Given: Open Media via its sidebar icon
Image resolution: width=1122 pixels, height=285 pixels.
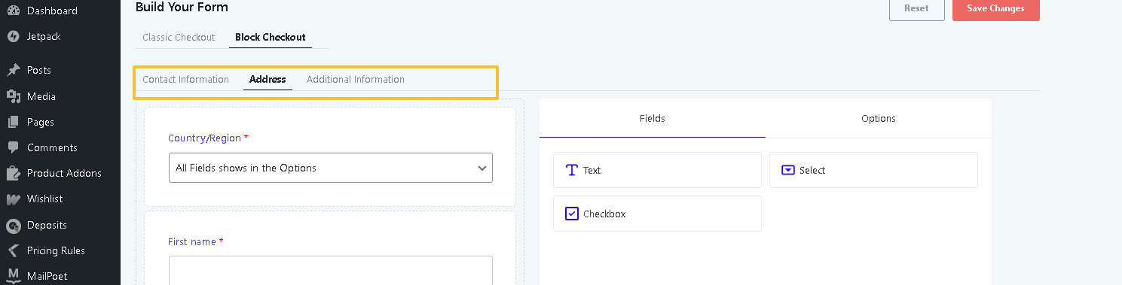Looking at the screenshot, I should pyautogui.click(x=13, y=96).
